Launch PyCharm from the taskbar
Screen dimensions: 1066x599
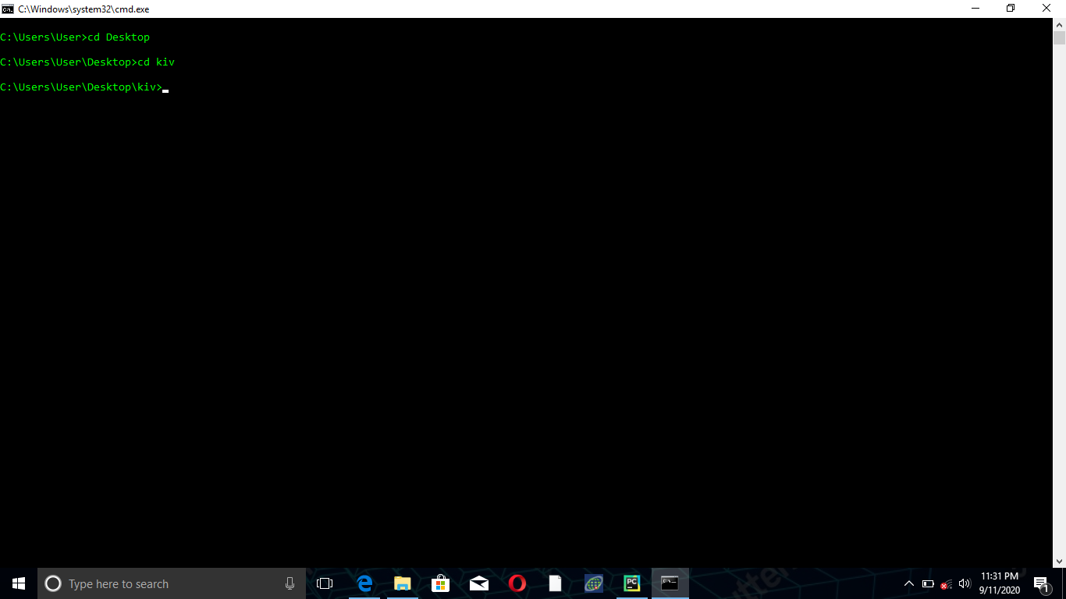(x=631, y=583)
